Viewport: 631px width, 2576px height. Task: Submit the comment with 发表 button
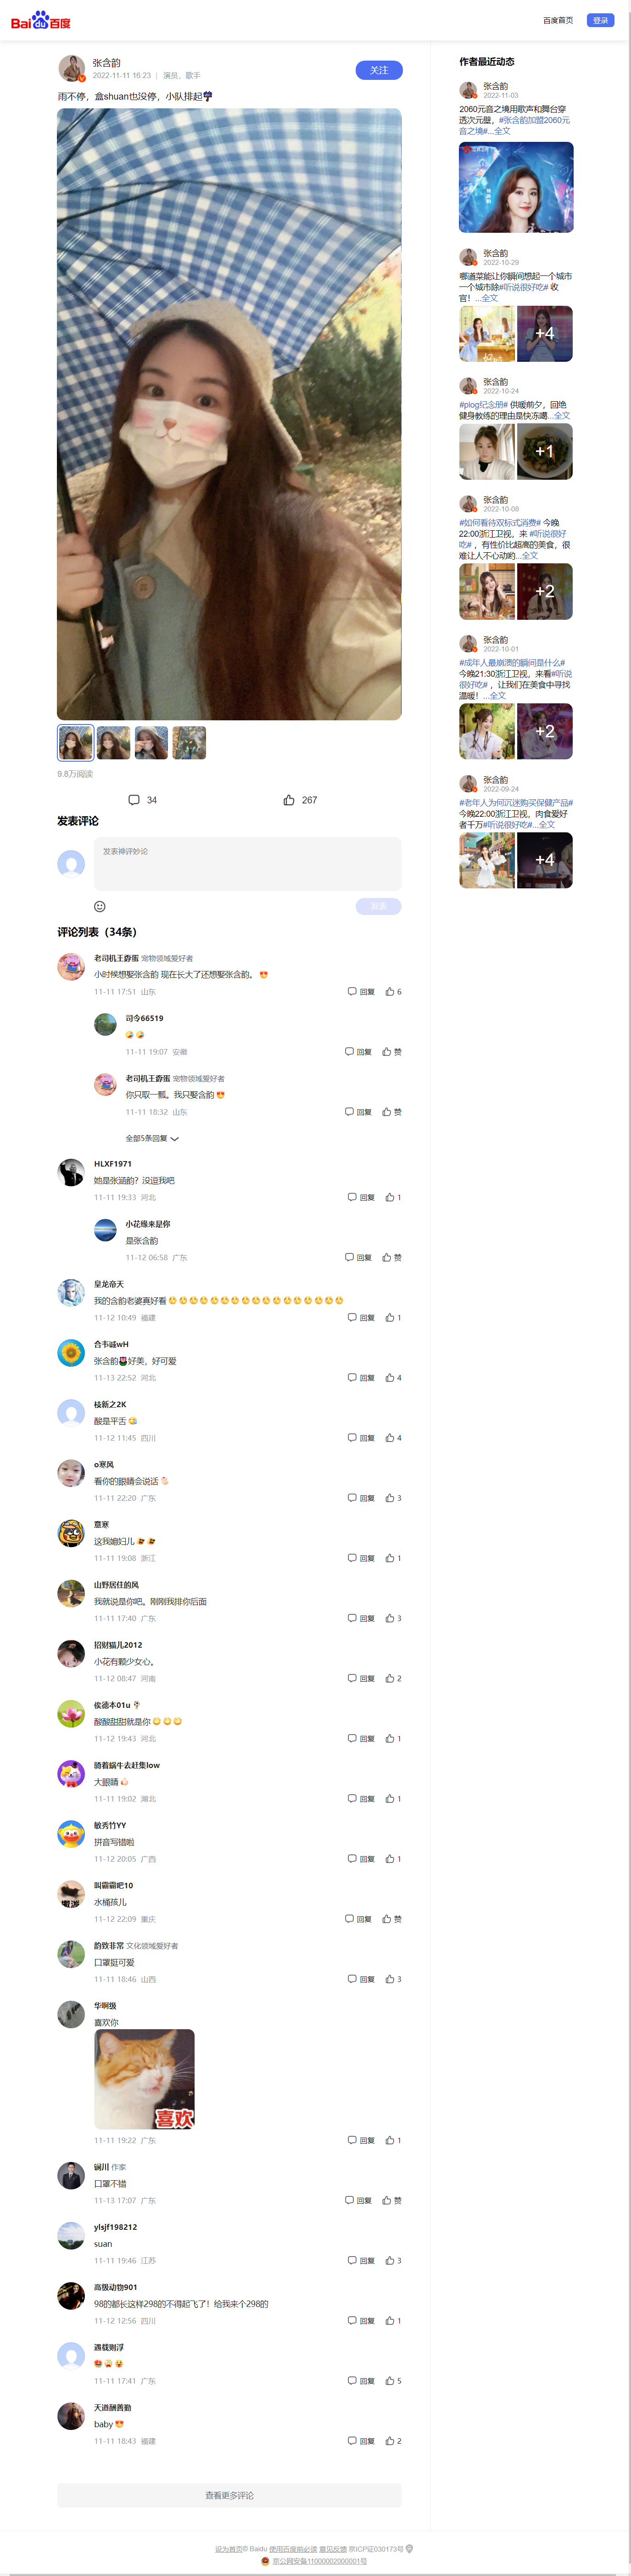pyautogui.click(x=379, y=906)
